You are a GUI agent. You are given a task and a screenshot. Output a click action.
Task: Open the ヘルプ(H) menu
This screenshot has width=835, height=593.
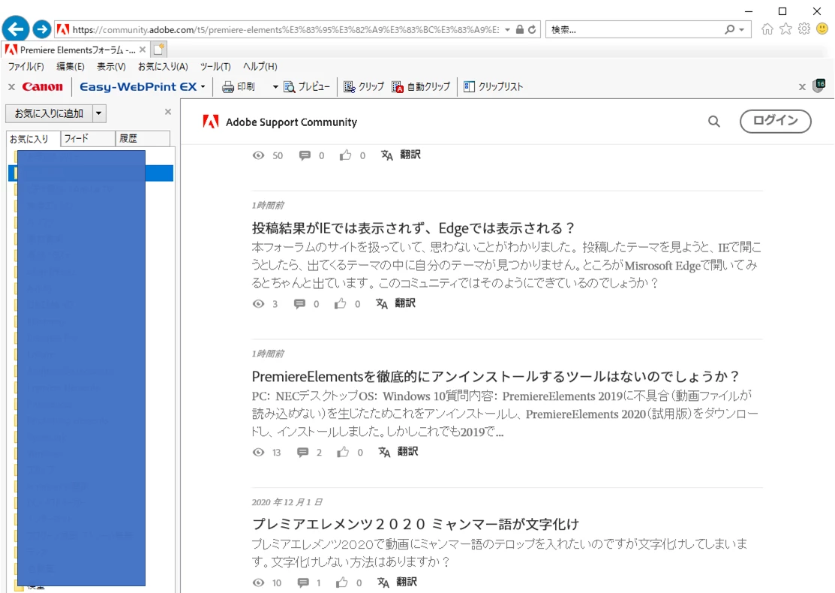[x=260, y=67]
